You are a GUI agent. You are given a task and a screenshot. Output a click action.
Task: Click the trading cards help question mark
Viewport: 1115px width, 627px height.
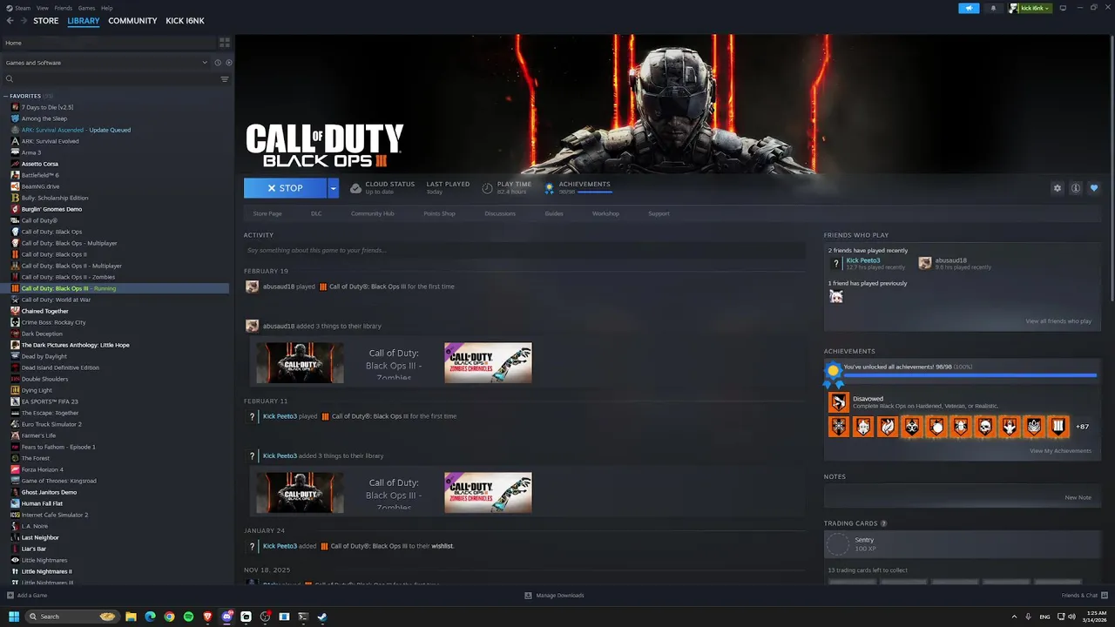883,523
